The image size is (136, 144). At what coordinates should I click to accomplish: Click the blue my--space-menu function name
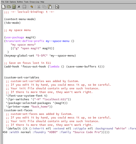pyautogui.click(x=58, y=41)
